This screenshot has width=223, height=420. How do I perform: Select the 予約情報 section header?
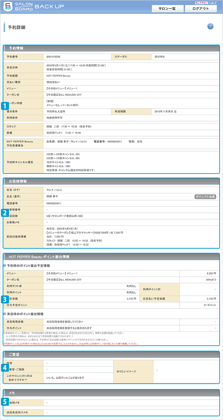[16, 48]
